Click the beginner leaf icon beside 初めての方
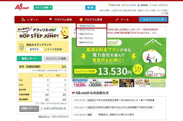The width and height of the screenshot is (183, 121). click(x=109, y=5)
